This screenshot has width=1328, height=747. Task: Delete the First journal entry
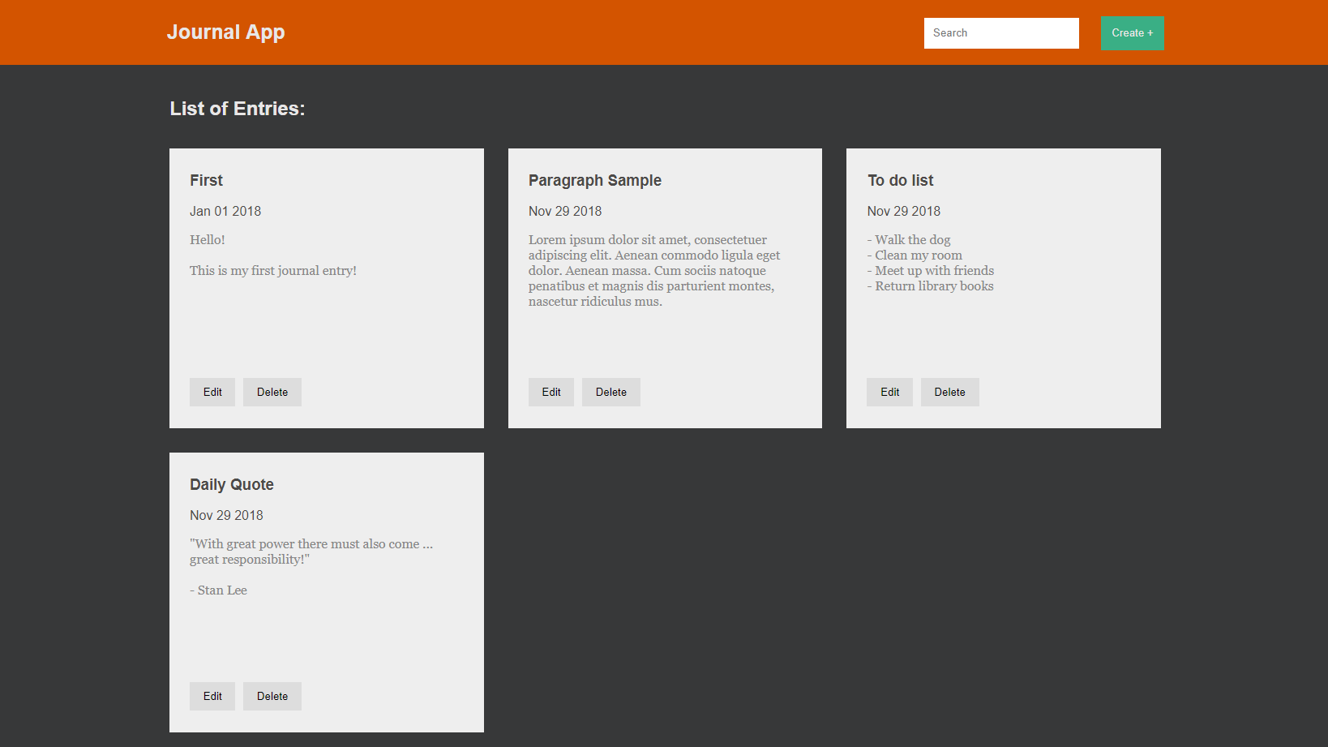[x=272, y=392]
